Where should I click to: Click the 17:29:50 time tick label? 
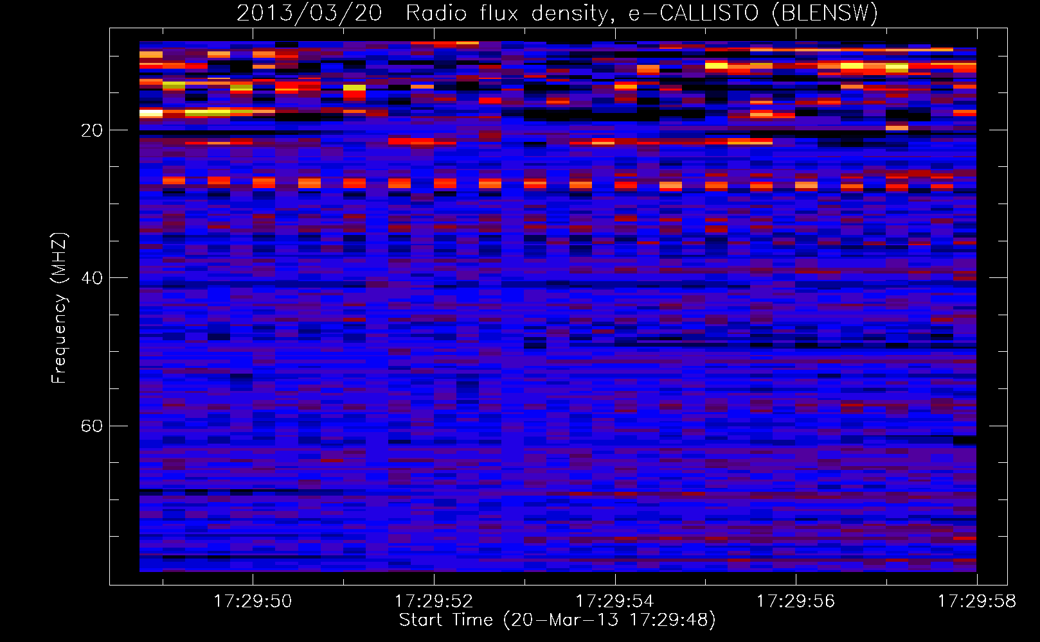point(253,602)
